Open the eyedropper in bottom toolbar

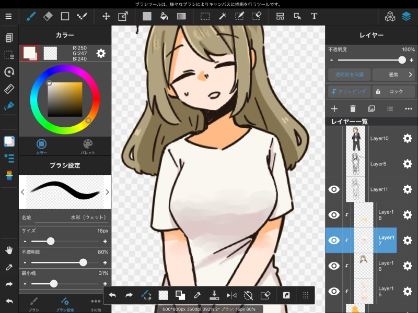pos(198,295)
